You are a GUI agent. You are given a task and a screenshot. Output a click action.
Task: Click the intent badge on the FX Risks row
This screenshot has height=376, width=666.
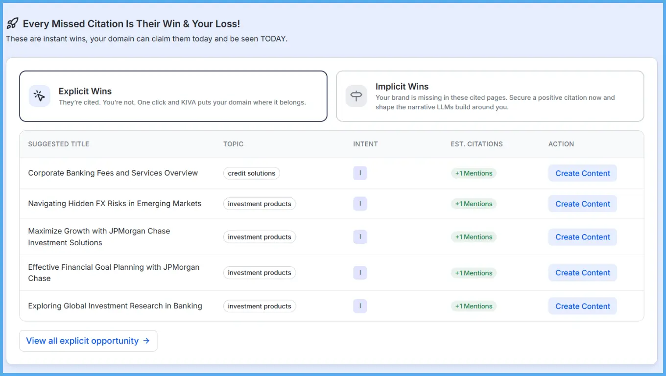(360, 204)
